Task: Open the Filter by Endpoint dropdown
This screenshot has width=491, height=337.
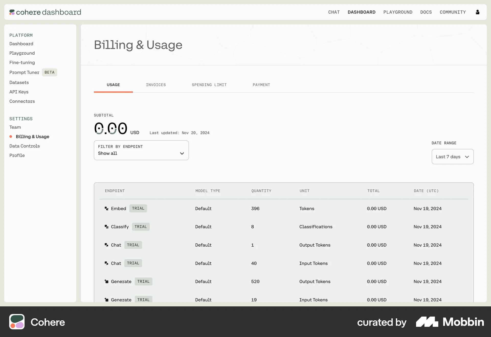Action: 141,150
